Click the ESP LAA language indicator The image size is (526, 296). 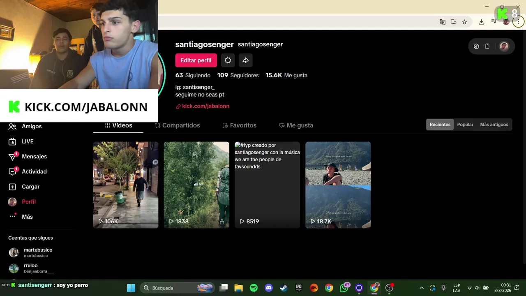pyautogui.click(x=457, y=288)
